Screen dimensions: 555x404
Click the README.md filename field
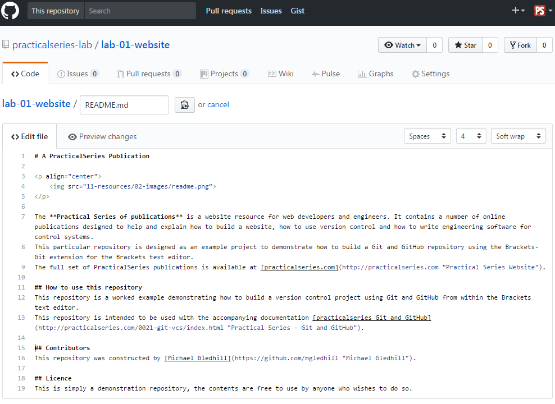(x=124, y=105)
